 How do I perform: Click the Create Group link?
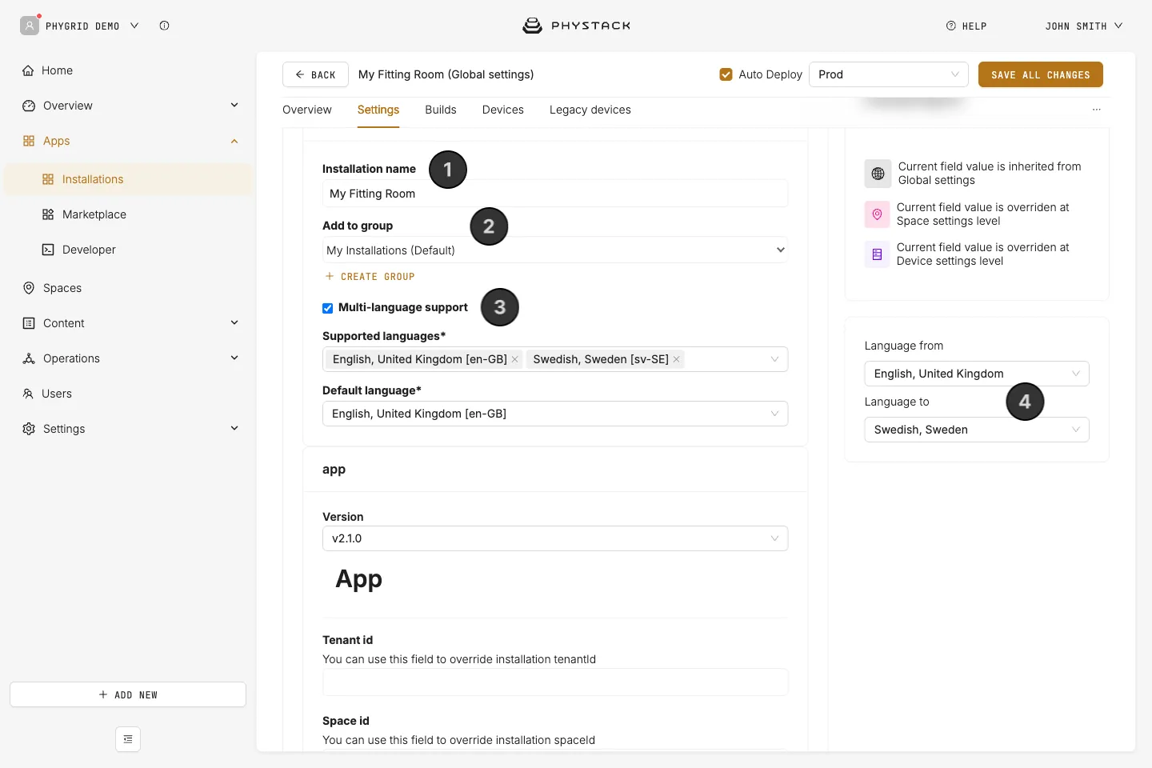(x=370, y=277)
